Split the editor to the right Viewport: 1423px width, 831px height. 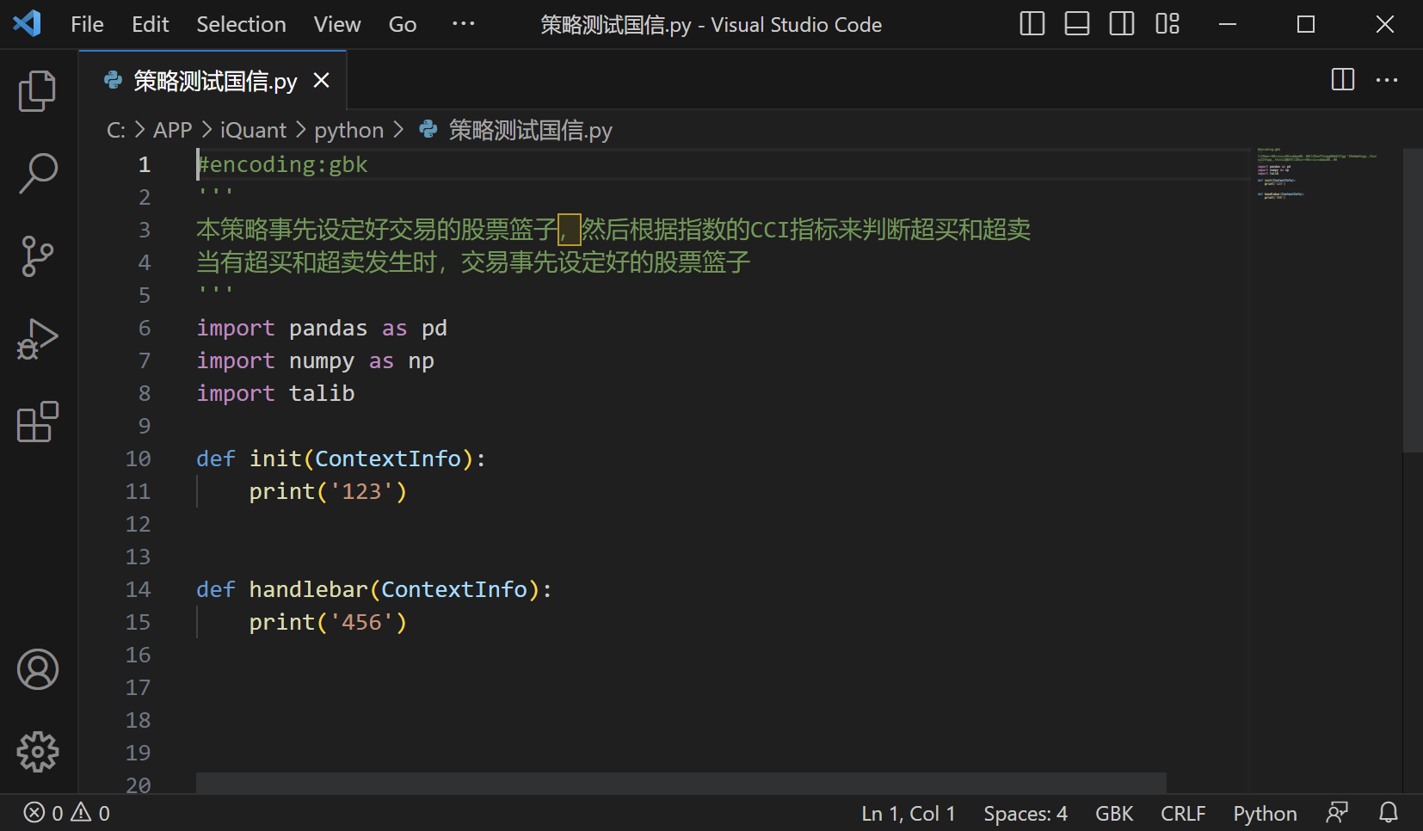point(1342,80)
